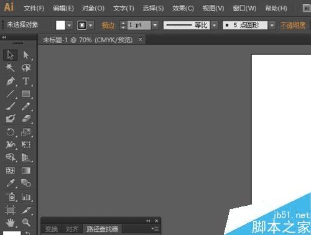Select the Rotate tool

coord(11,132)
